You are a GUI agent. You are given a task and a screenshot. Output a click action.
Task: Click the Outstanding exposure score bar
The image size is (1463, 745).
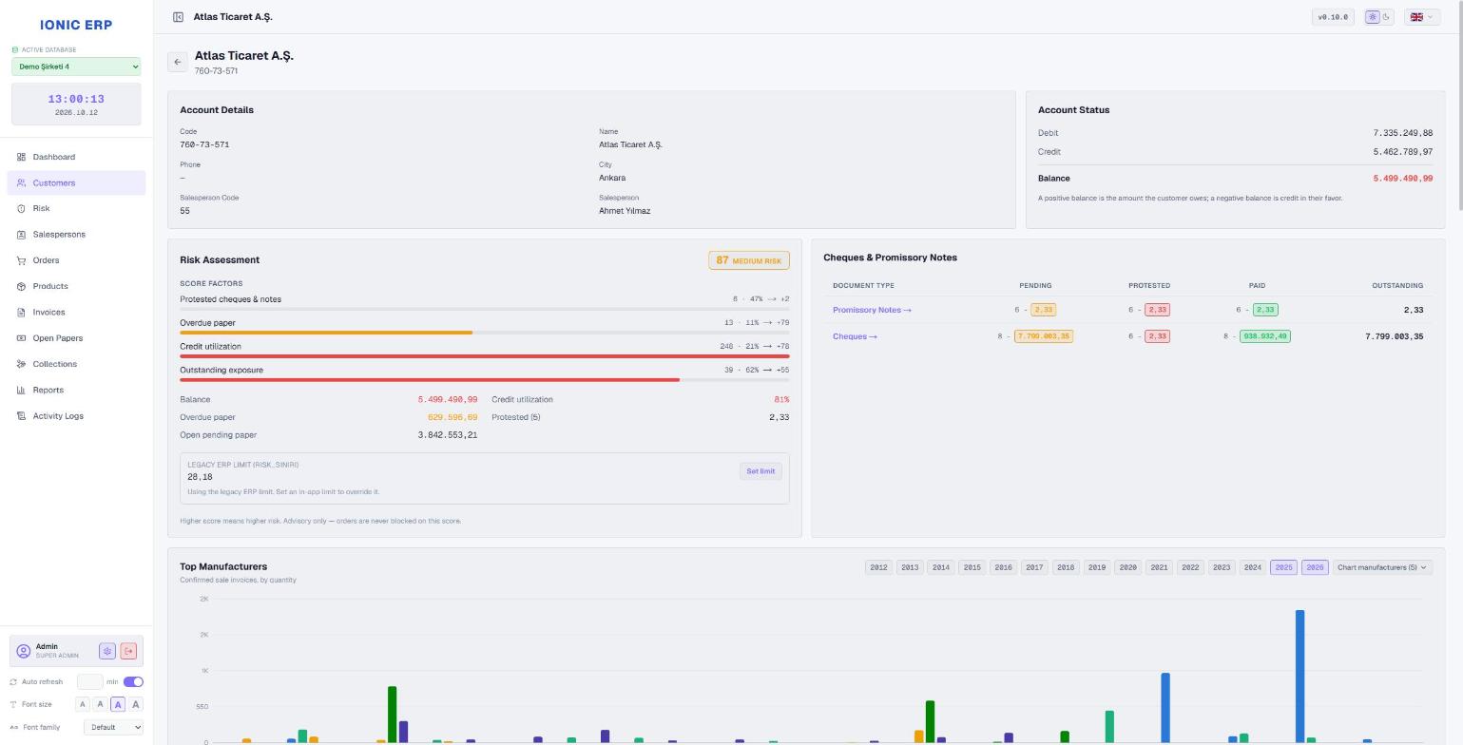coord(484,380)
